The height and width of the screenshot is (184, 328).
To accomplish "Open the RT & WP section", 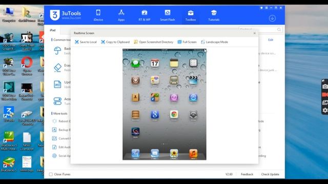I will tap(145, 15).
